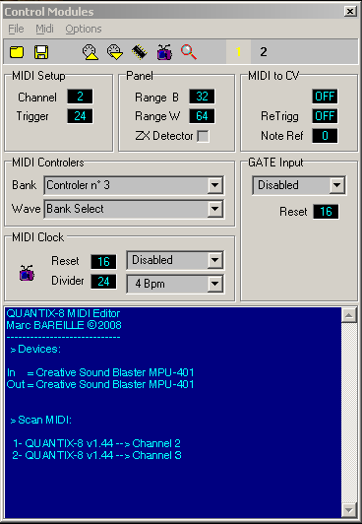
Task: Click the GATE Input Reset value field
Action: tap(326, 212)
